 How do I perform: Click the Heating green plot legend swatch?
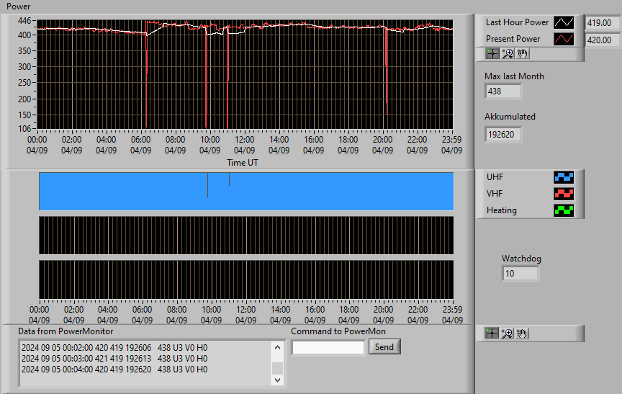click(x=564, y=210)
